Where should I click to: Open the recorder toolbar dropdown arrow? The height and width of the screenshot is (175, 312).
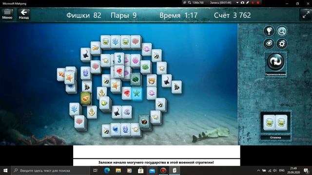[237, 2]
